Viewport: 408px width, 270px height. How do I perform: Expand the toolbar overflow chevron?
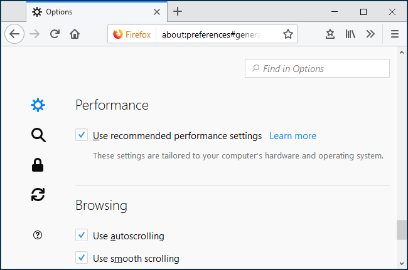370,34
